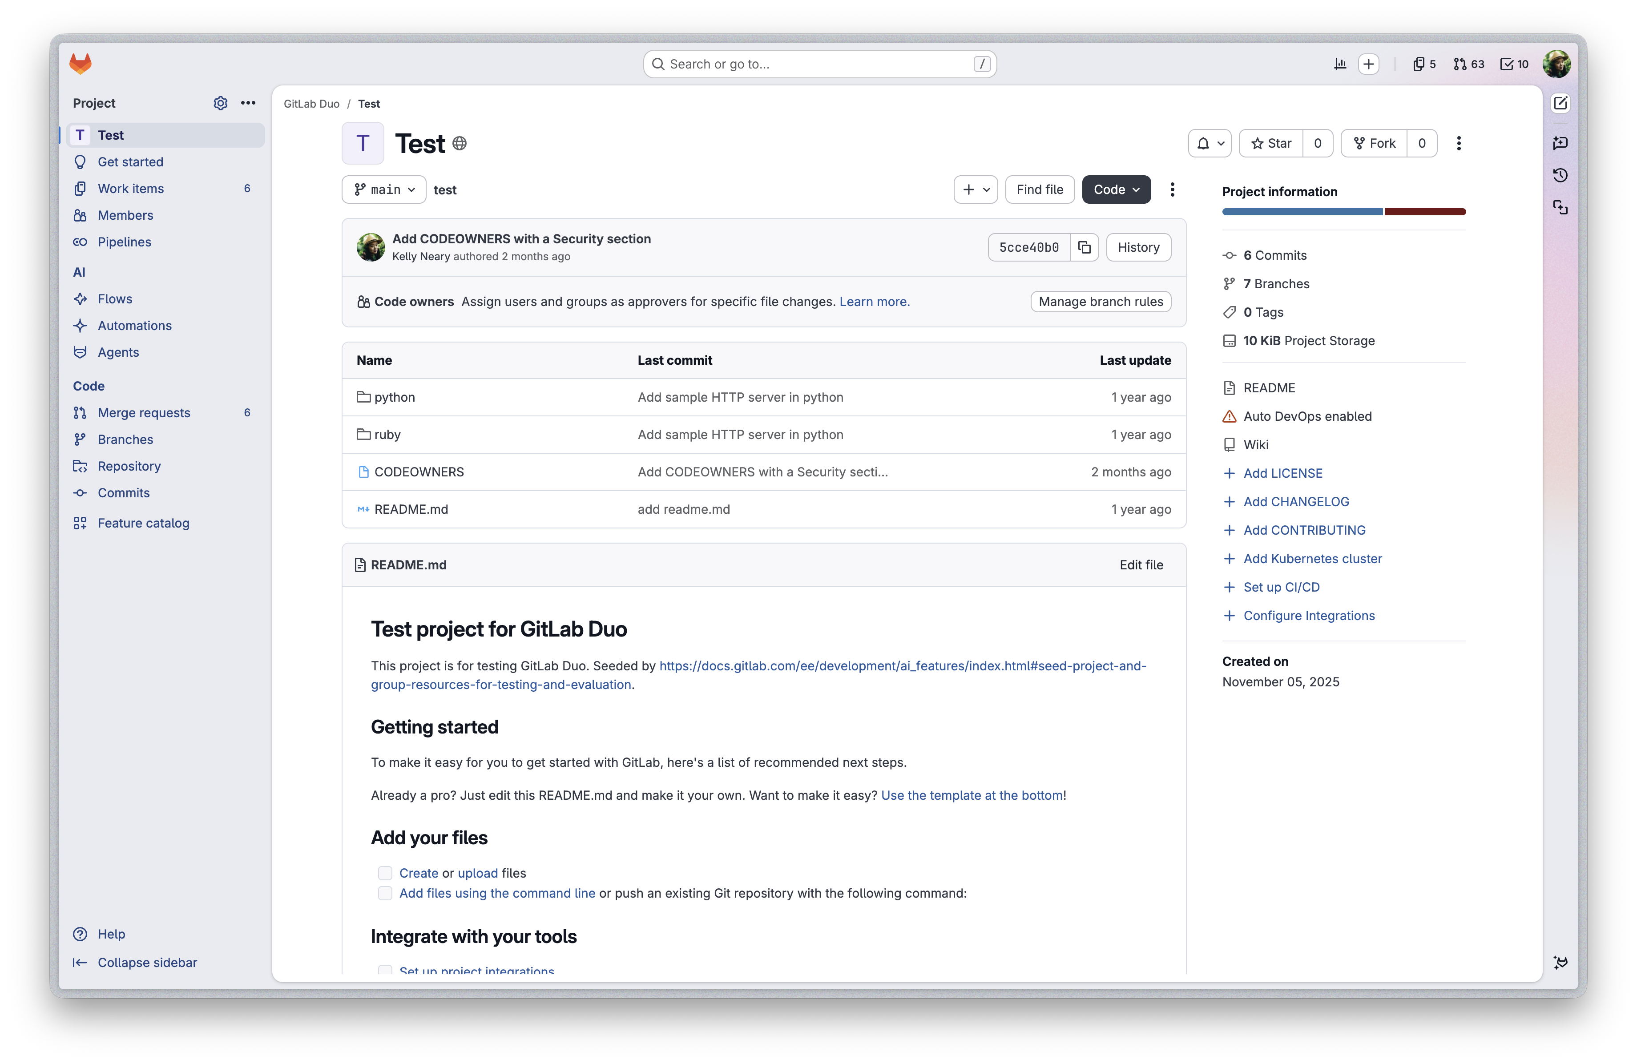1637x1064 pixels.
Task: Click the 7 Branches project stat
Action: point(1266,284)
